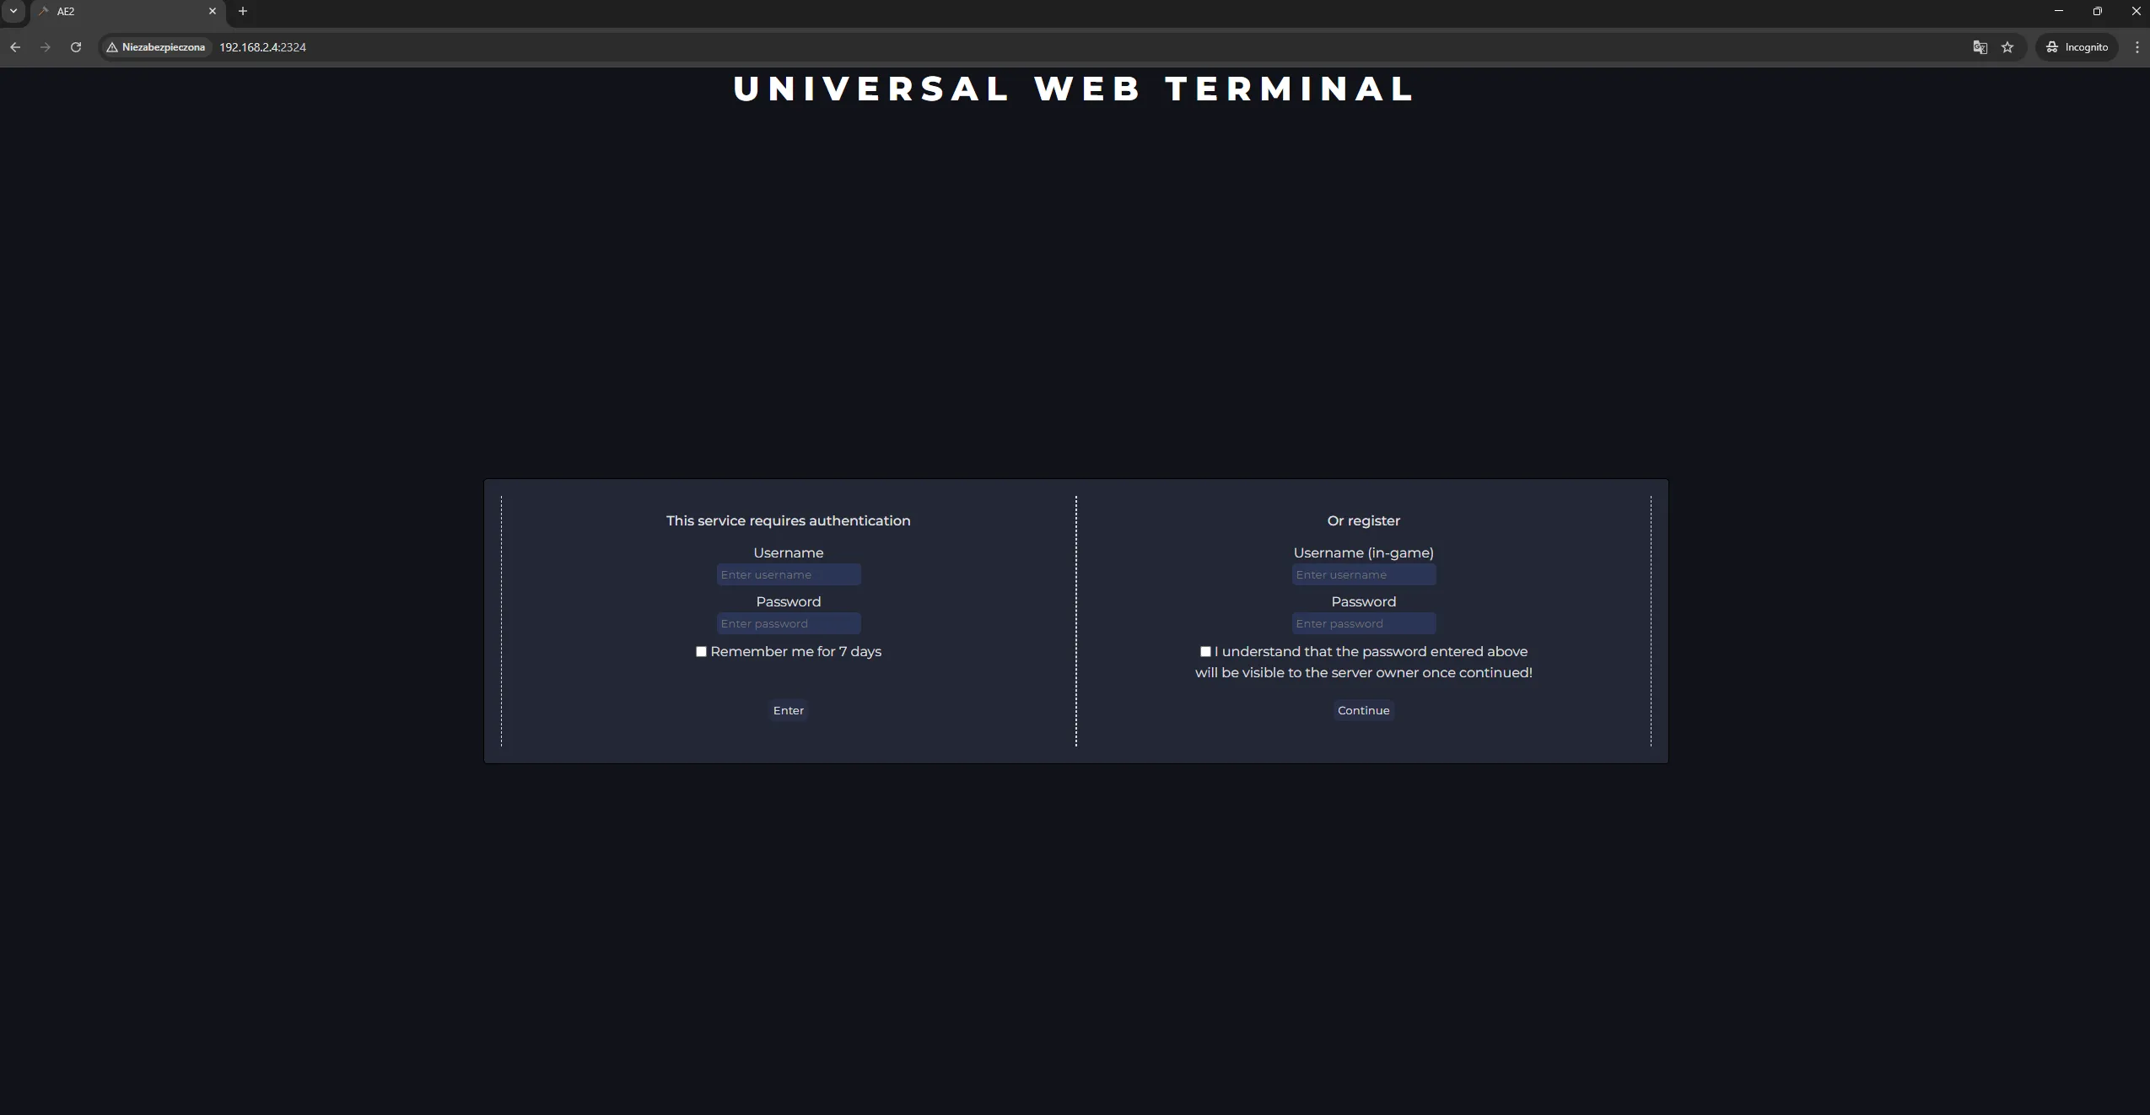Viewport: 2150px width, 1115px height.
Task: Click the Enter username login field
Action: click(x=787, y=574)
